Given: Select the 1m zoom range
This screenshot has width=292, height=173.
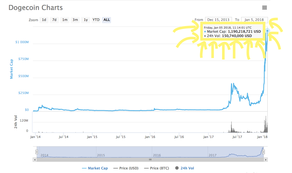Looking at the screenshot, I should pyautogui.click(x=65, y=20).
